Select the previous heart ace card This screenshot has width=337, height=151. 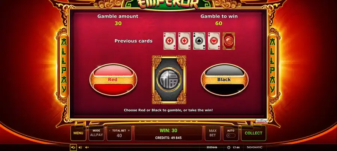click(x=214, y=41)
